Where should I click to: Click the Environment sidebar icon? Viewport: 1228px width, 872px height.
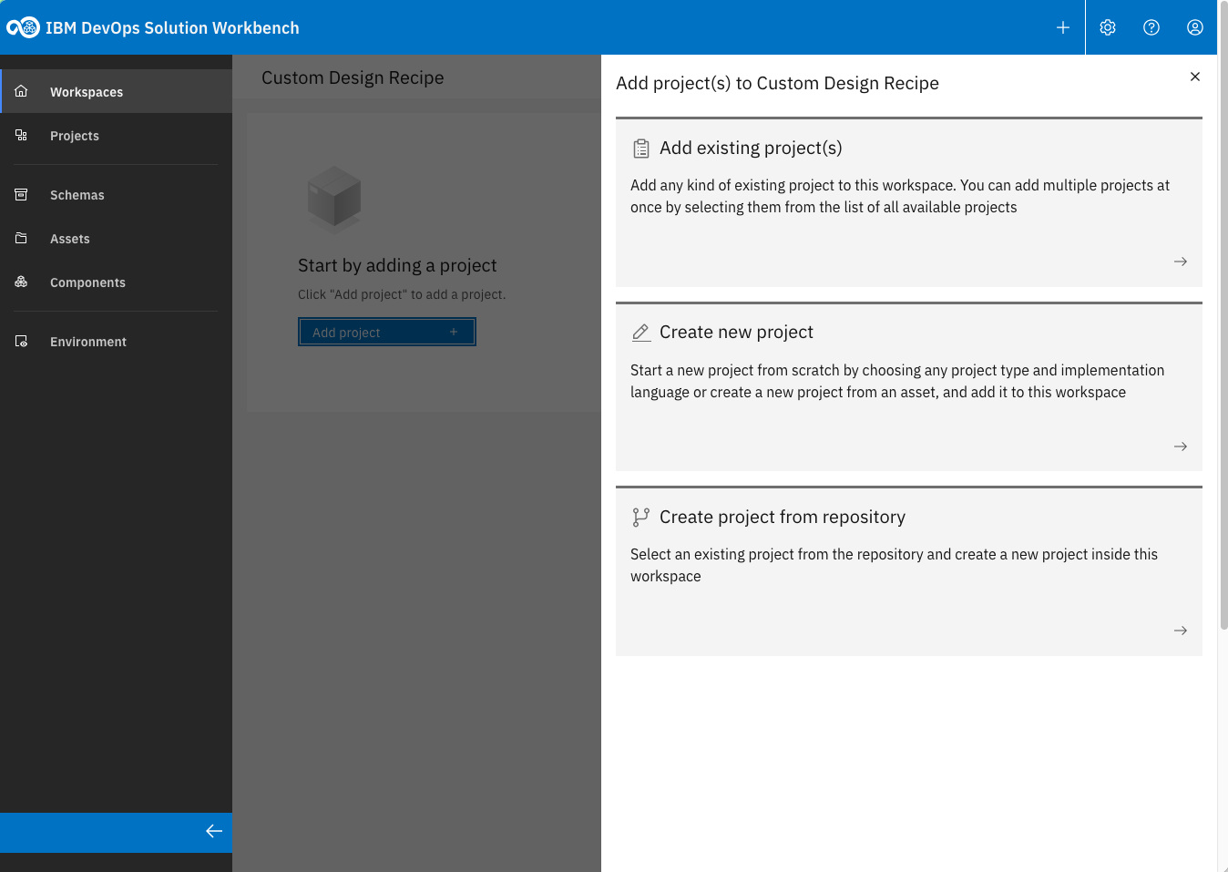pos(21,341)
